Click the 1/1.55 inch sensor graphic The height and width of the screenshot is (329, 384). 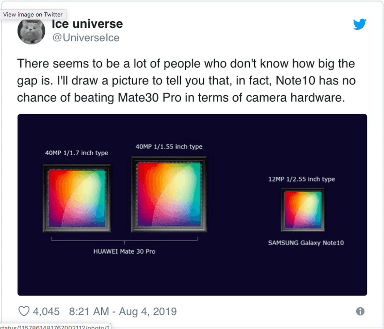169,194
